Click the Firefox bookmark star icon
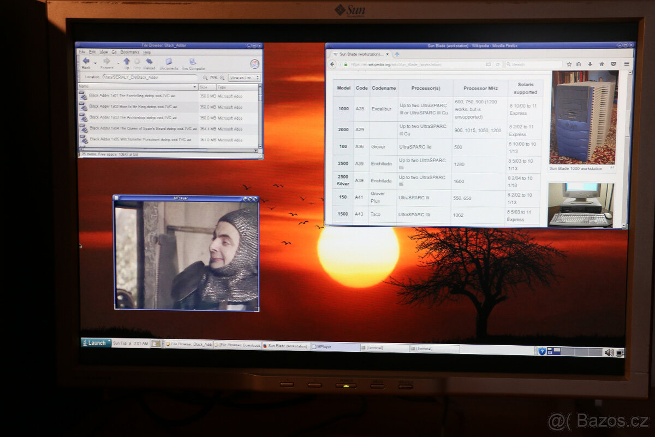 tap(569, 64)
